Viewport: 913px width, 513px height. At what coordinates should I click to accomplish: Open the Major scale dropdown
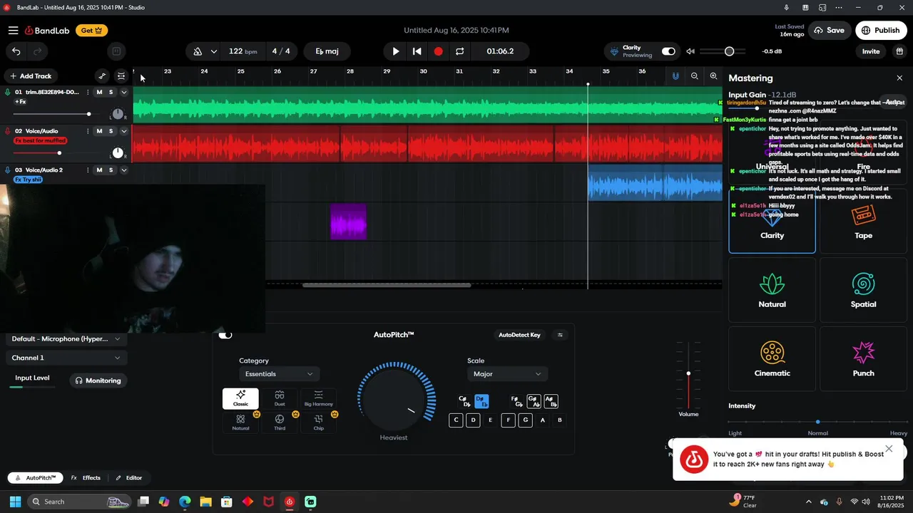point(507,374)
